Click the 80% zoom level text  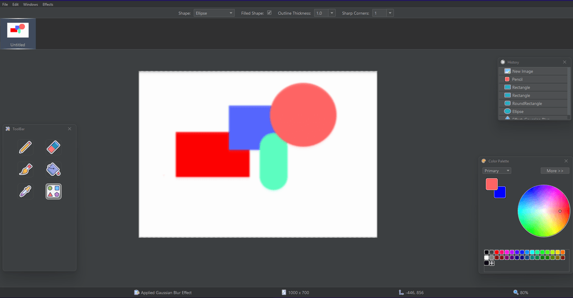524,293
